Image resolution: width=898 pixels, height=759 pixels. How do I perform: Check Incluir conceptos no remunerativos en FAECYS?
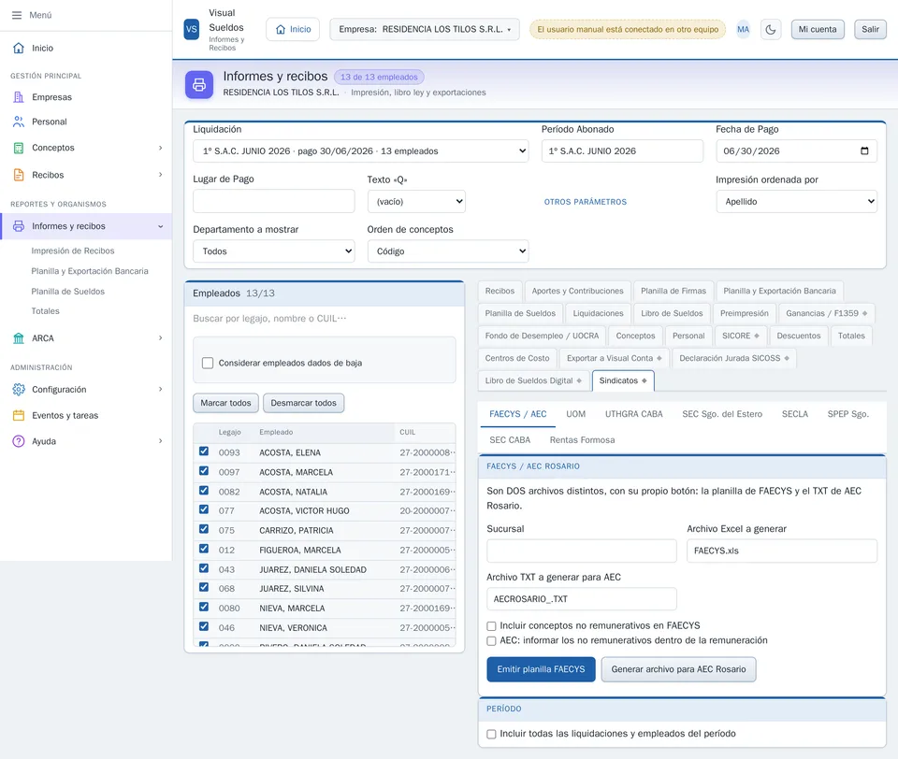(491, 626)
